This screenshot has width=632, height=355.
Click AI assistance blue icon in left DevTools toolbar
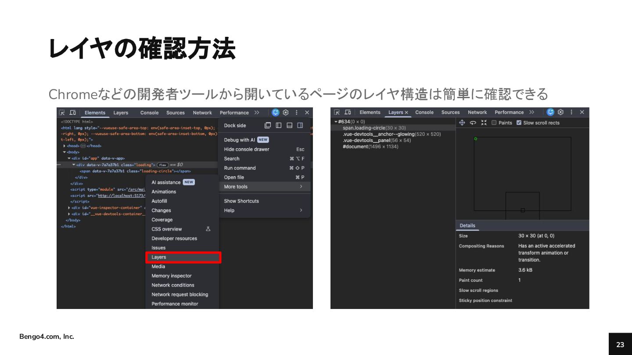[x=276, y=113]
